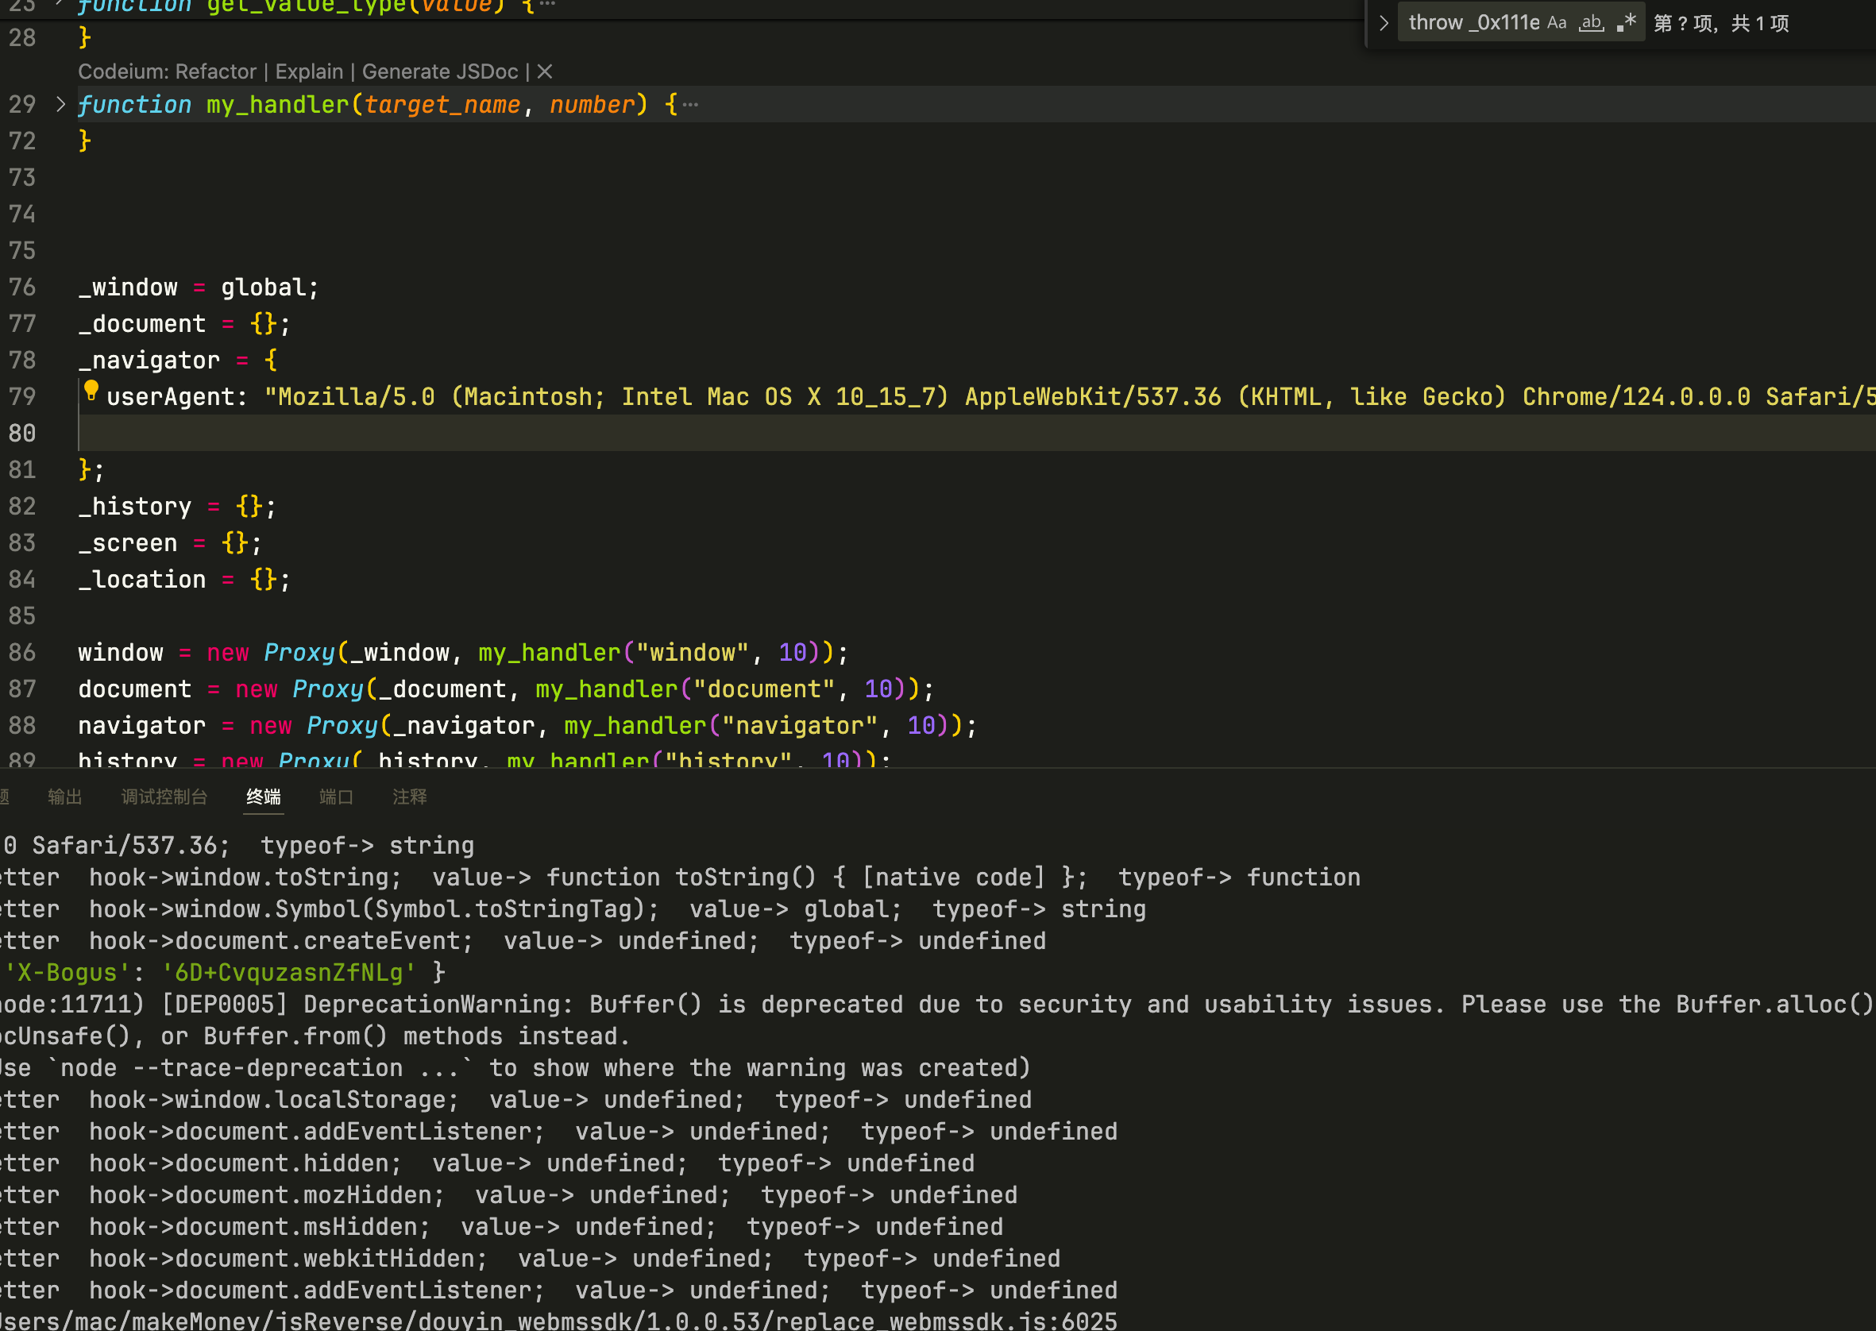Viewport: 1876px width, 1331px height.
Task: Toggle Use Regular Expression (.*) in find widget
Action: tap(1626, 23)
